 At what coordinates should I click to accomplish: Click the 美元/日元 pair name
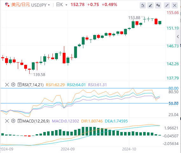(x=21, y=5)
